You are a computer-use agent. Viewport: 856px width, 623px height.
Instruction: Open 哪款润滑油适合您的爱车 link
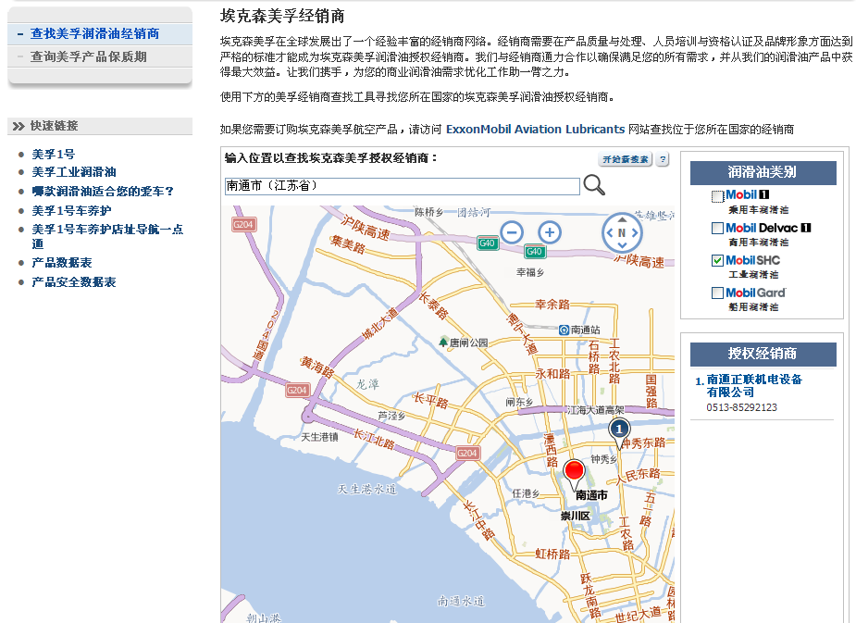[103, 191]
